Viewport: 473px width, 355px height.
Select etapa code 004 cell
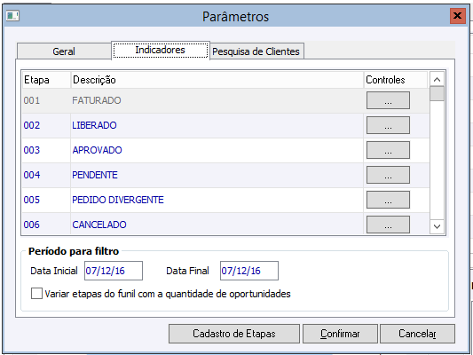pos(46,175)
